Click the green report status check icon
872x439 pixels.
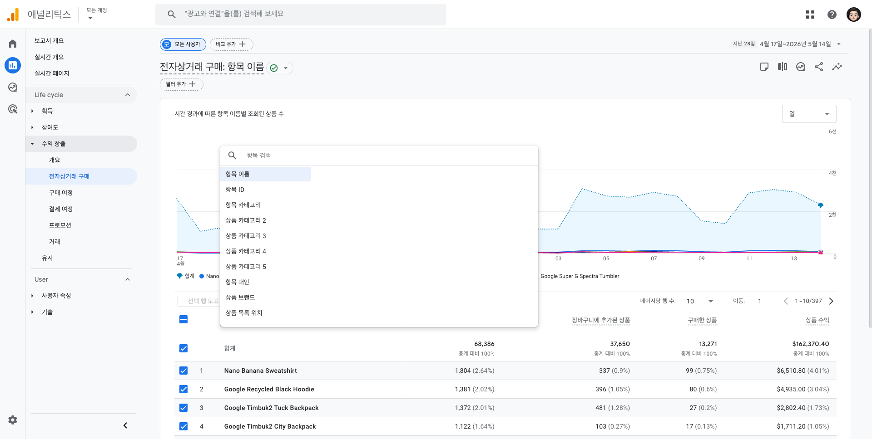pyautogui.click(x=274, y=68)
